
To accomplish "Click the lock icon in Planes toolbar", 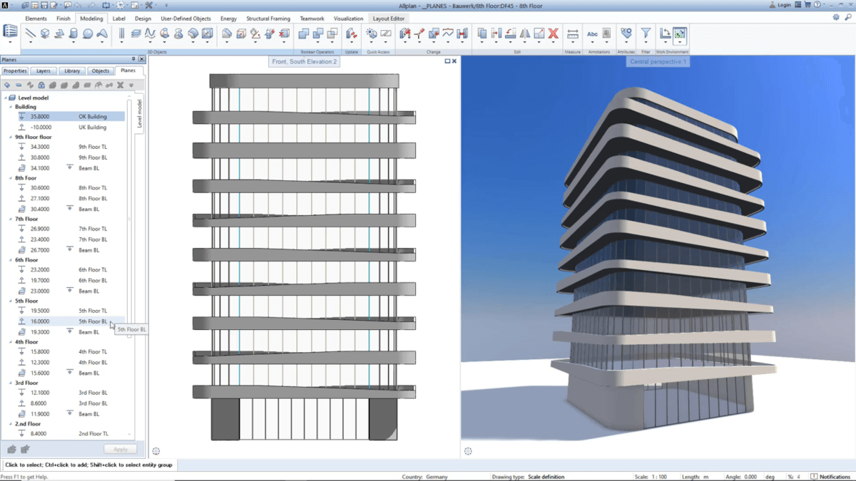I will pyautogui.click(x=41, y=86).
